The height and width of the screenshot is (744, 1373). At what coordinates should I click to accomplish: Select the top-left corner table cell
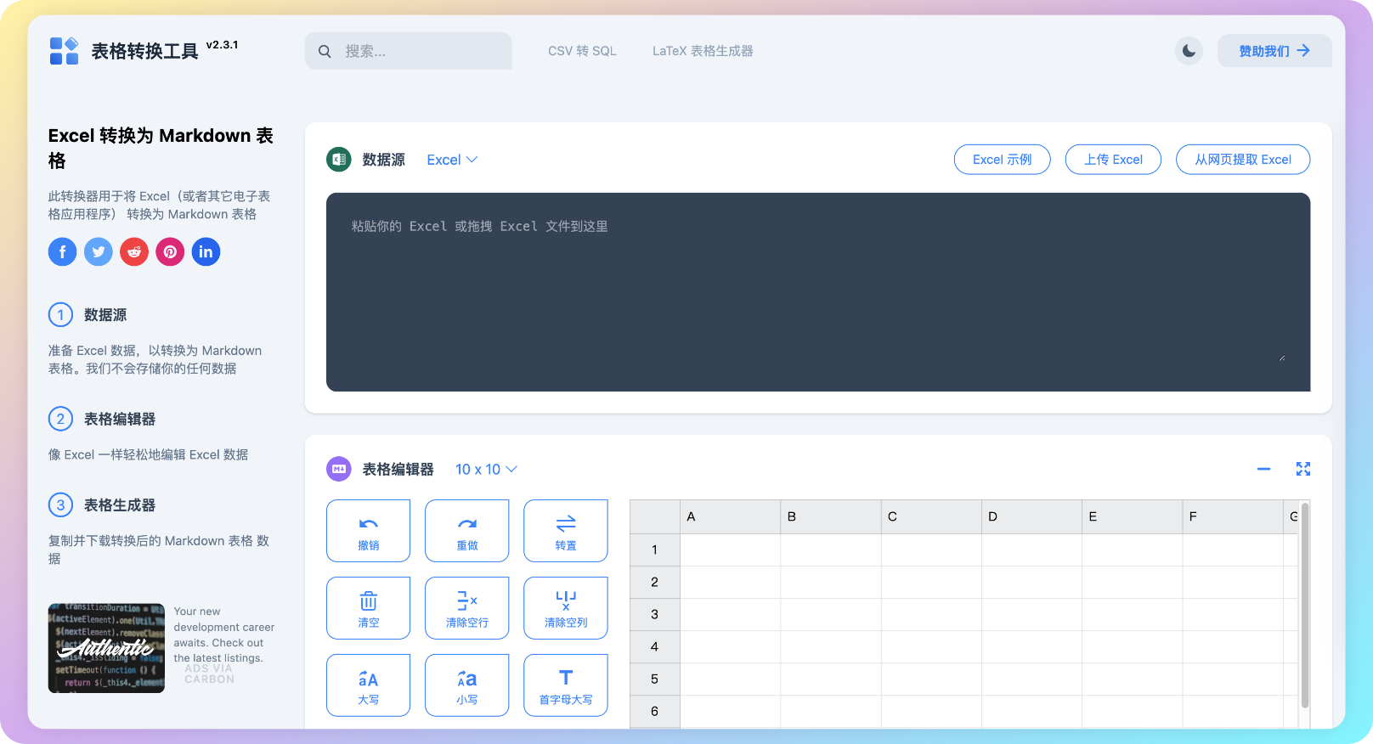point(655,516)
